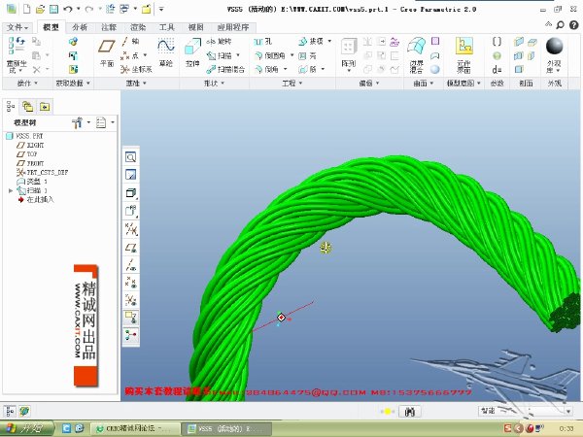This screenshot has height=437, width=583.
Task: Select the Extrude (拉伸) tool
Action: 192,52
